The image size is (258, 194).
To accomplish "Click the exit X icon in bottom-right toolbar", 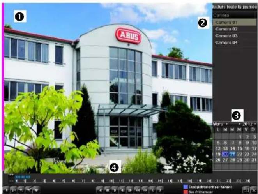I will (253, 189).
